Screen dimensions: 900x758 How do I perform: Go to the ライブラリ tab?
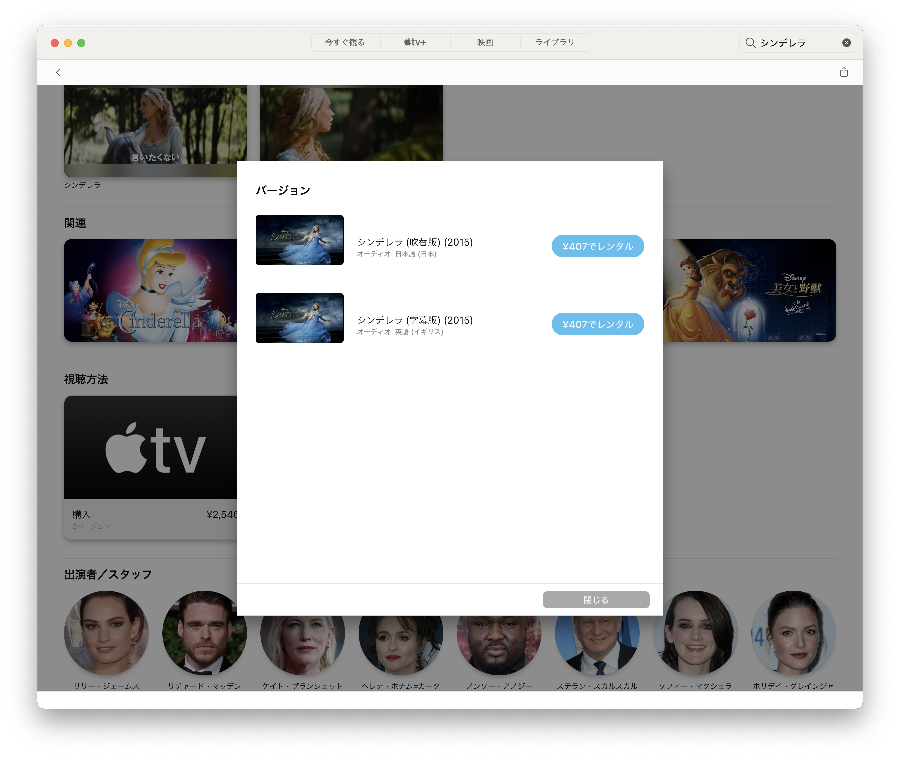pyautogui.click(x=555, y=42)
